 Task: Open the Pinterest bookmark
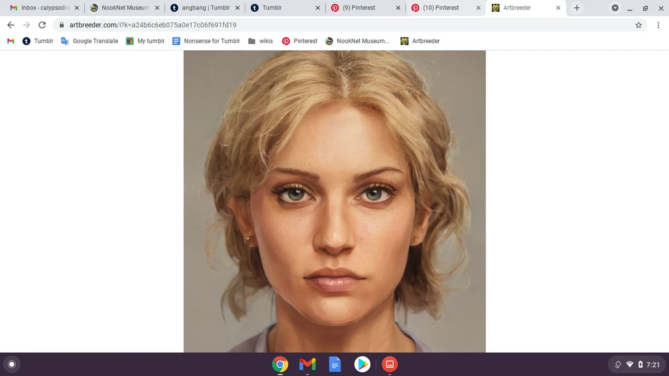coord(299,41)
